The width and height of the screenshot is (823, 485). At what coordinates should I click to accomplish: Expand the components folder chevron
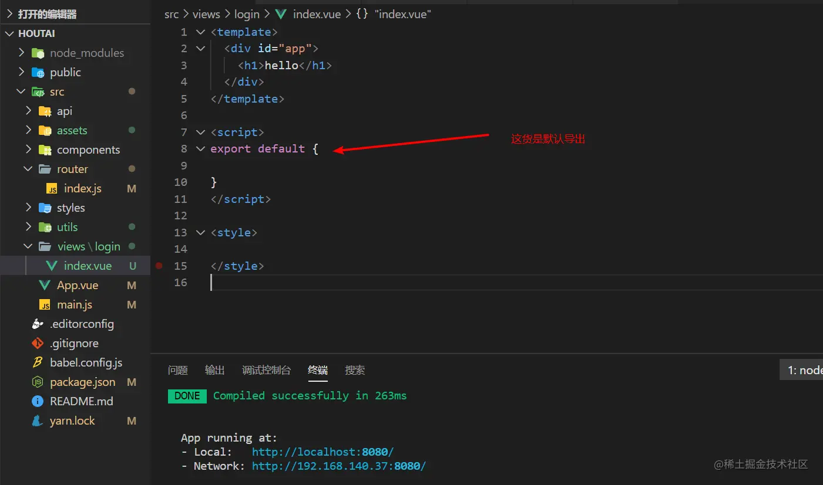pyautogui.click(x=28, y=150)
